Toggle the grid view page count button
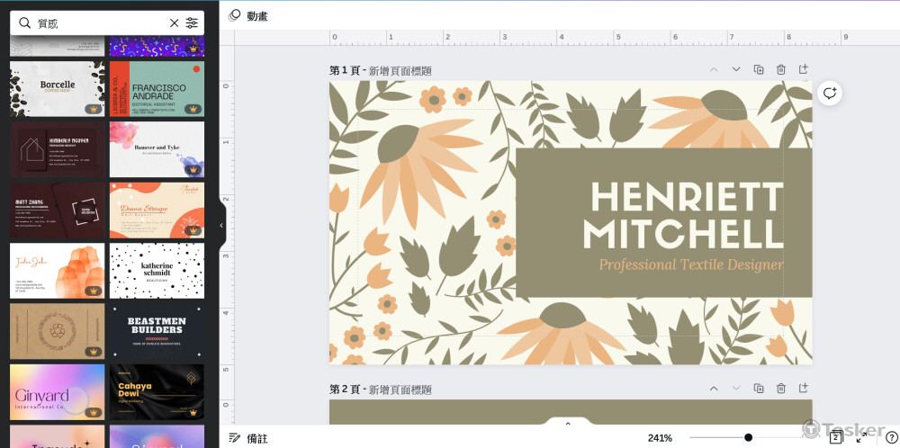900x448 pixels. (x=836, y=437)
